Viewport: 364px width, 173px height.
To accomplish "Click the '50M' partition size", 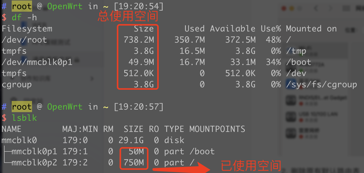I will [136, 151].
